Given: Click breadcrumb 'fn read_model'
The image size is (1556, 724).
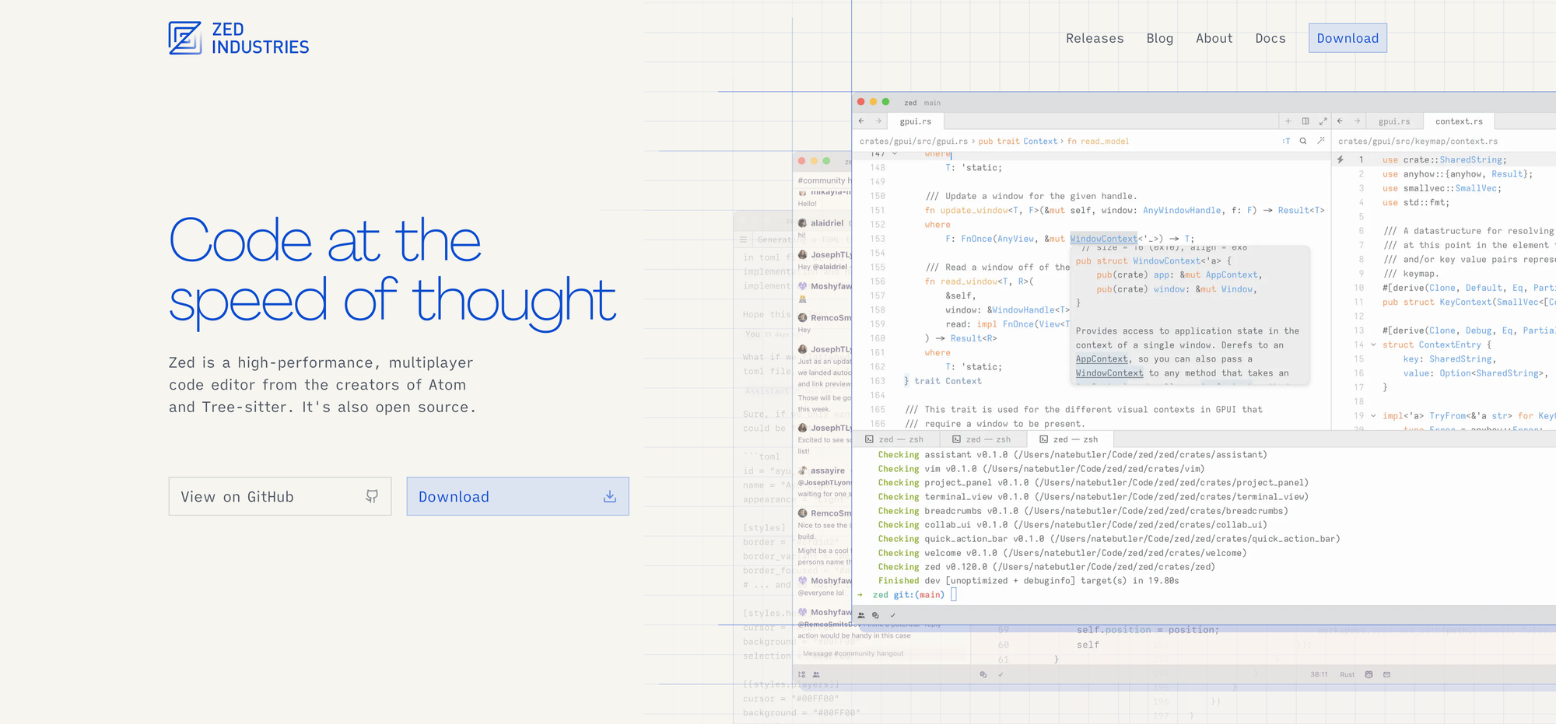Looking at the screenshot, I should tap(1098, 142).
